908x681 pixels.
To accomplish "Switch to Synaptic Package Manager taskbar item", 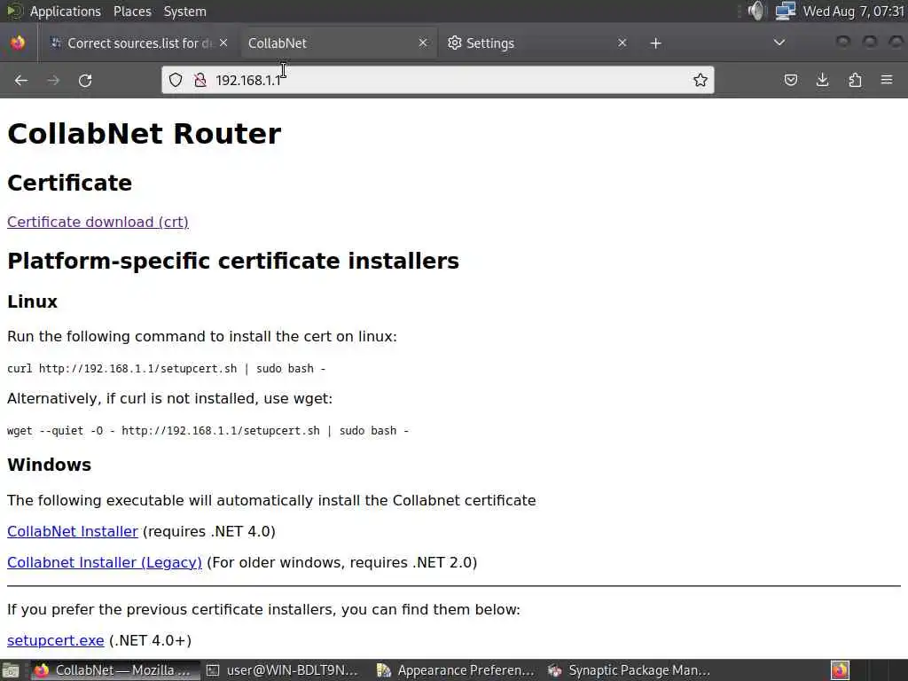I will [x=630, y=670].
